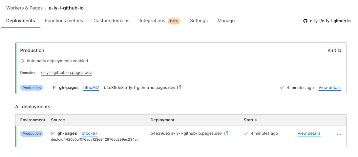This screenshot has height=157, width=358.
Task: Click the GitHub icon beside repository name
Action: [305, 21]
